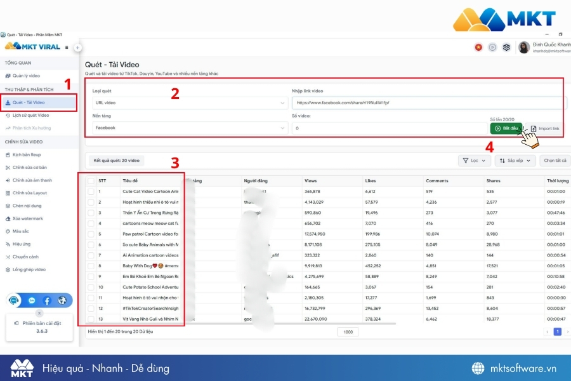Check row 4 cartoons meow meow checkbox
Viewport: 571px width, 381px height.
91,223
